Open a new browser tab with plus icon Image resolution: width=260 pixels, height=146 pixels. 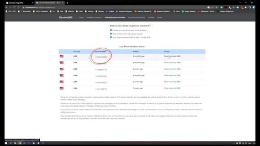(x=67, y=3)
